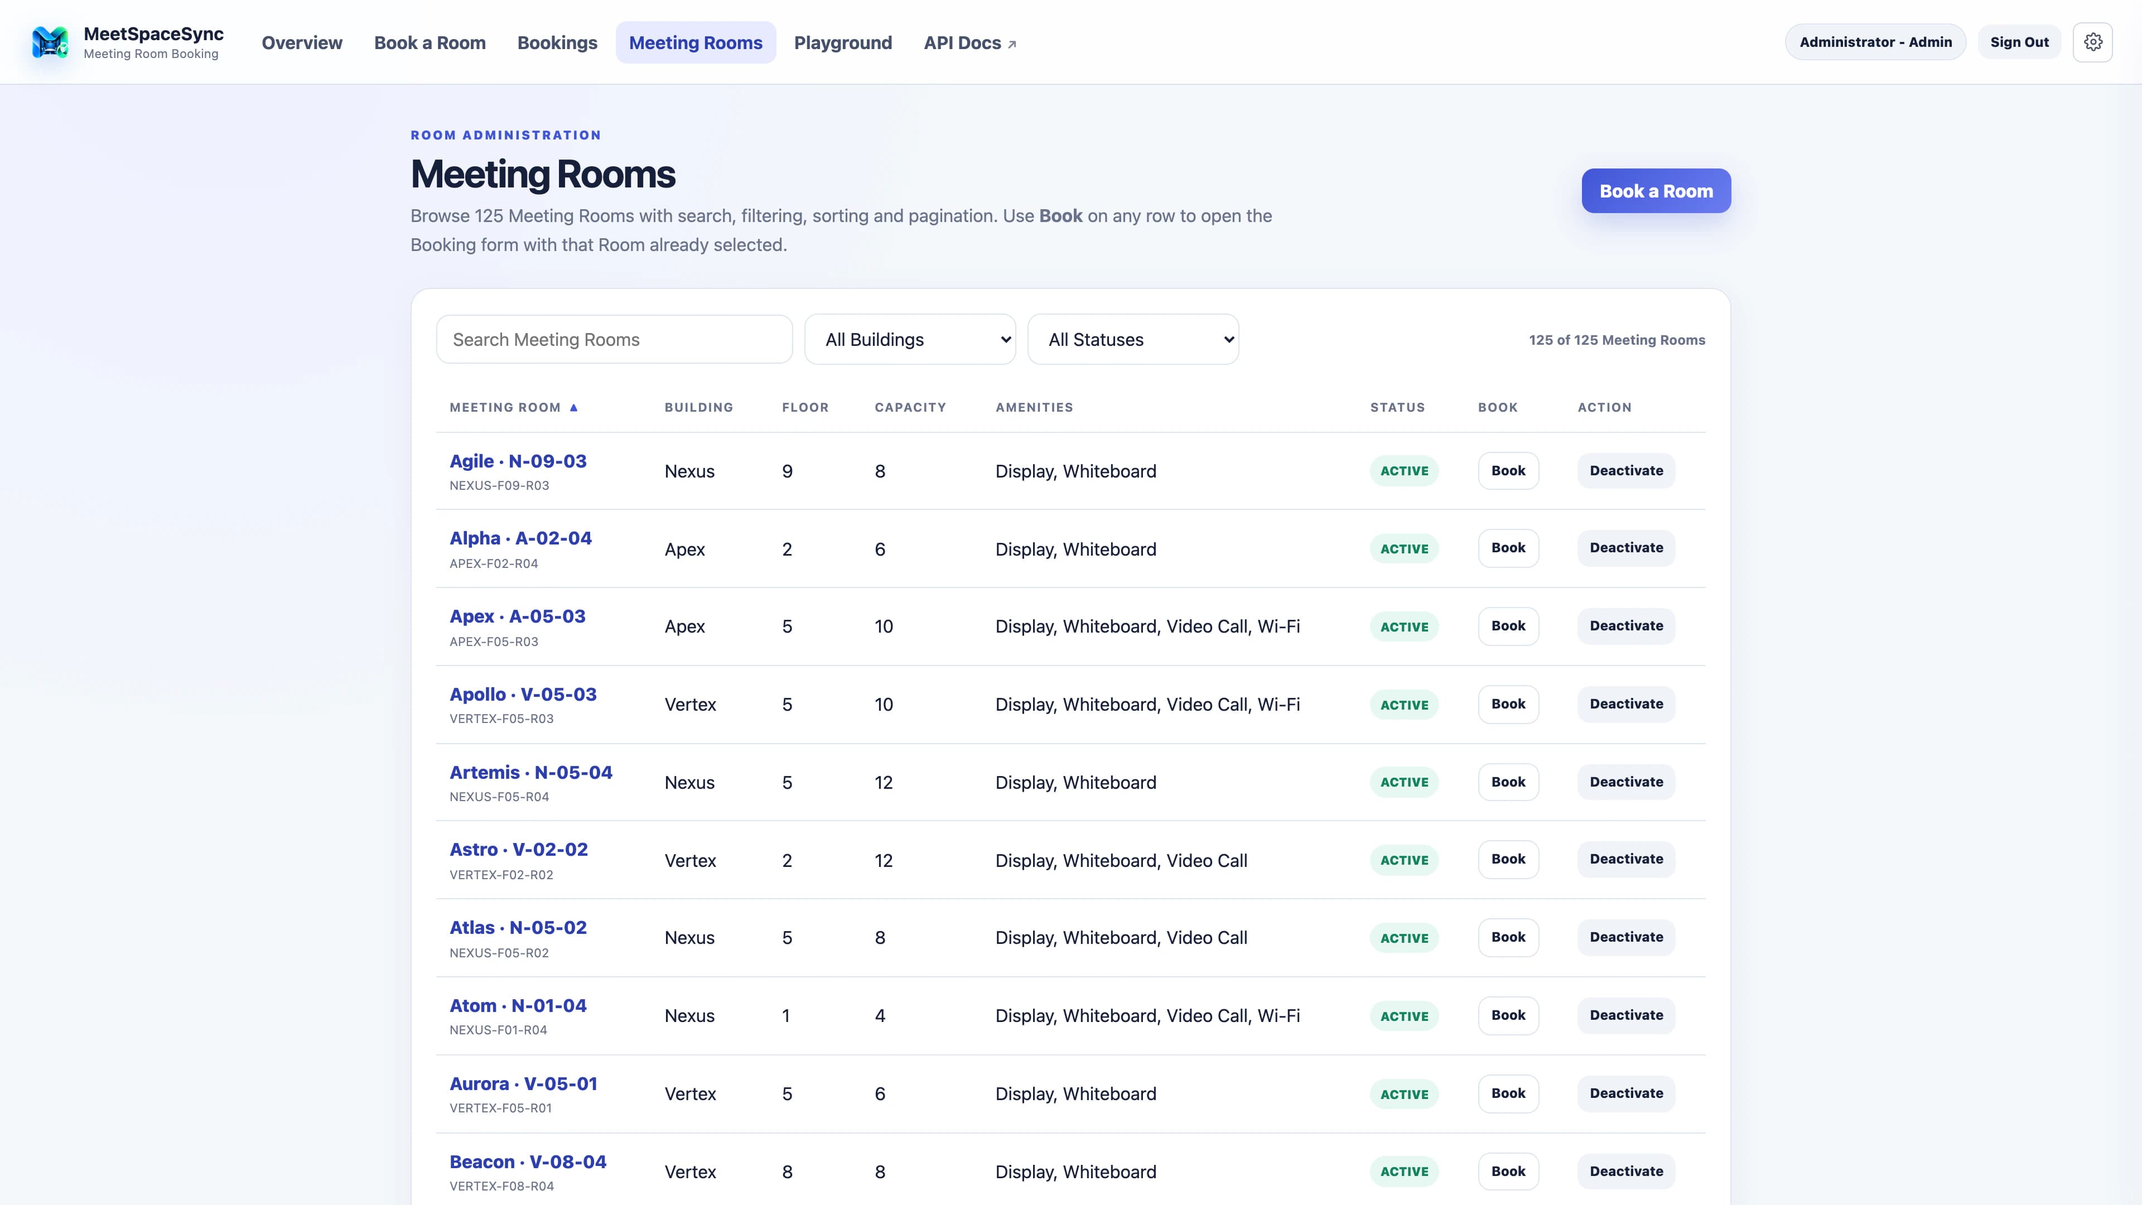
Task: Deactivate the Artemis N-05-04 room
Action: (x=1627, y=783)
